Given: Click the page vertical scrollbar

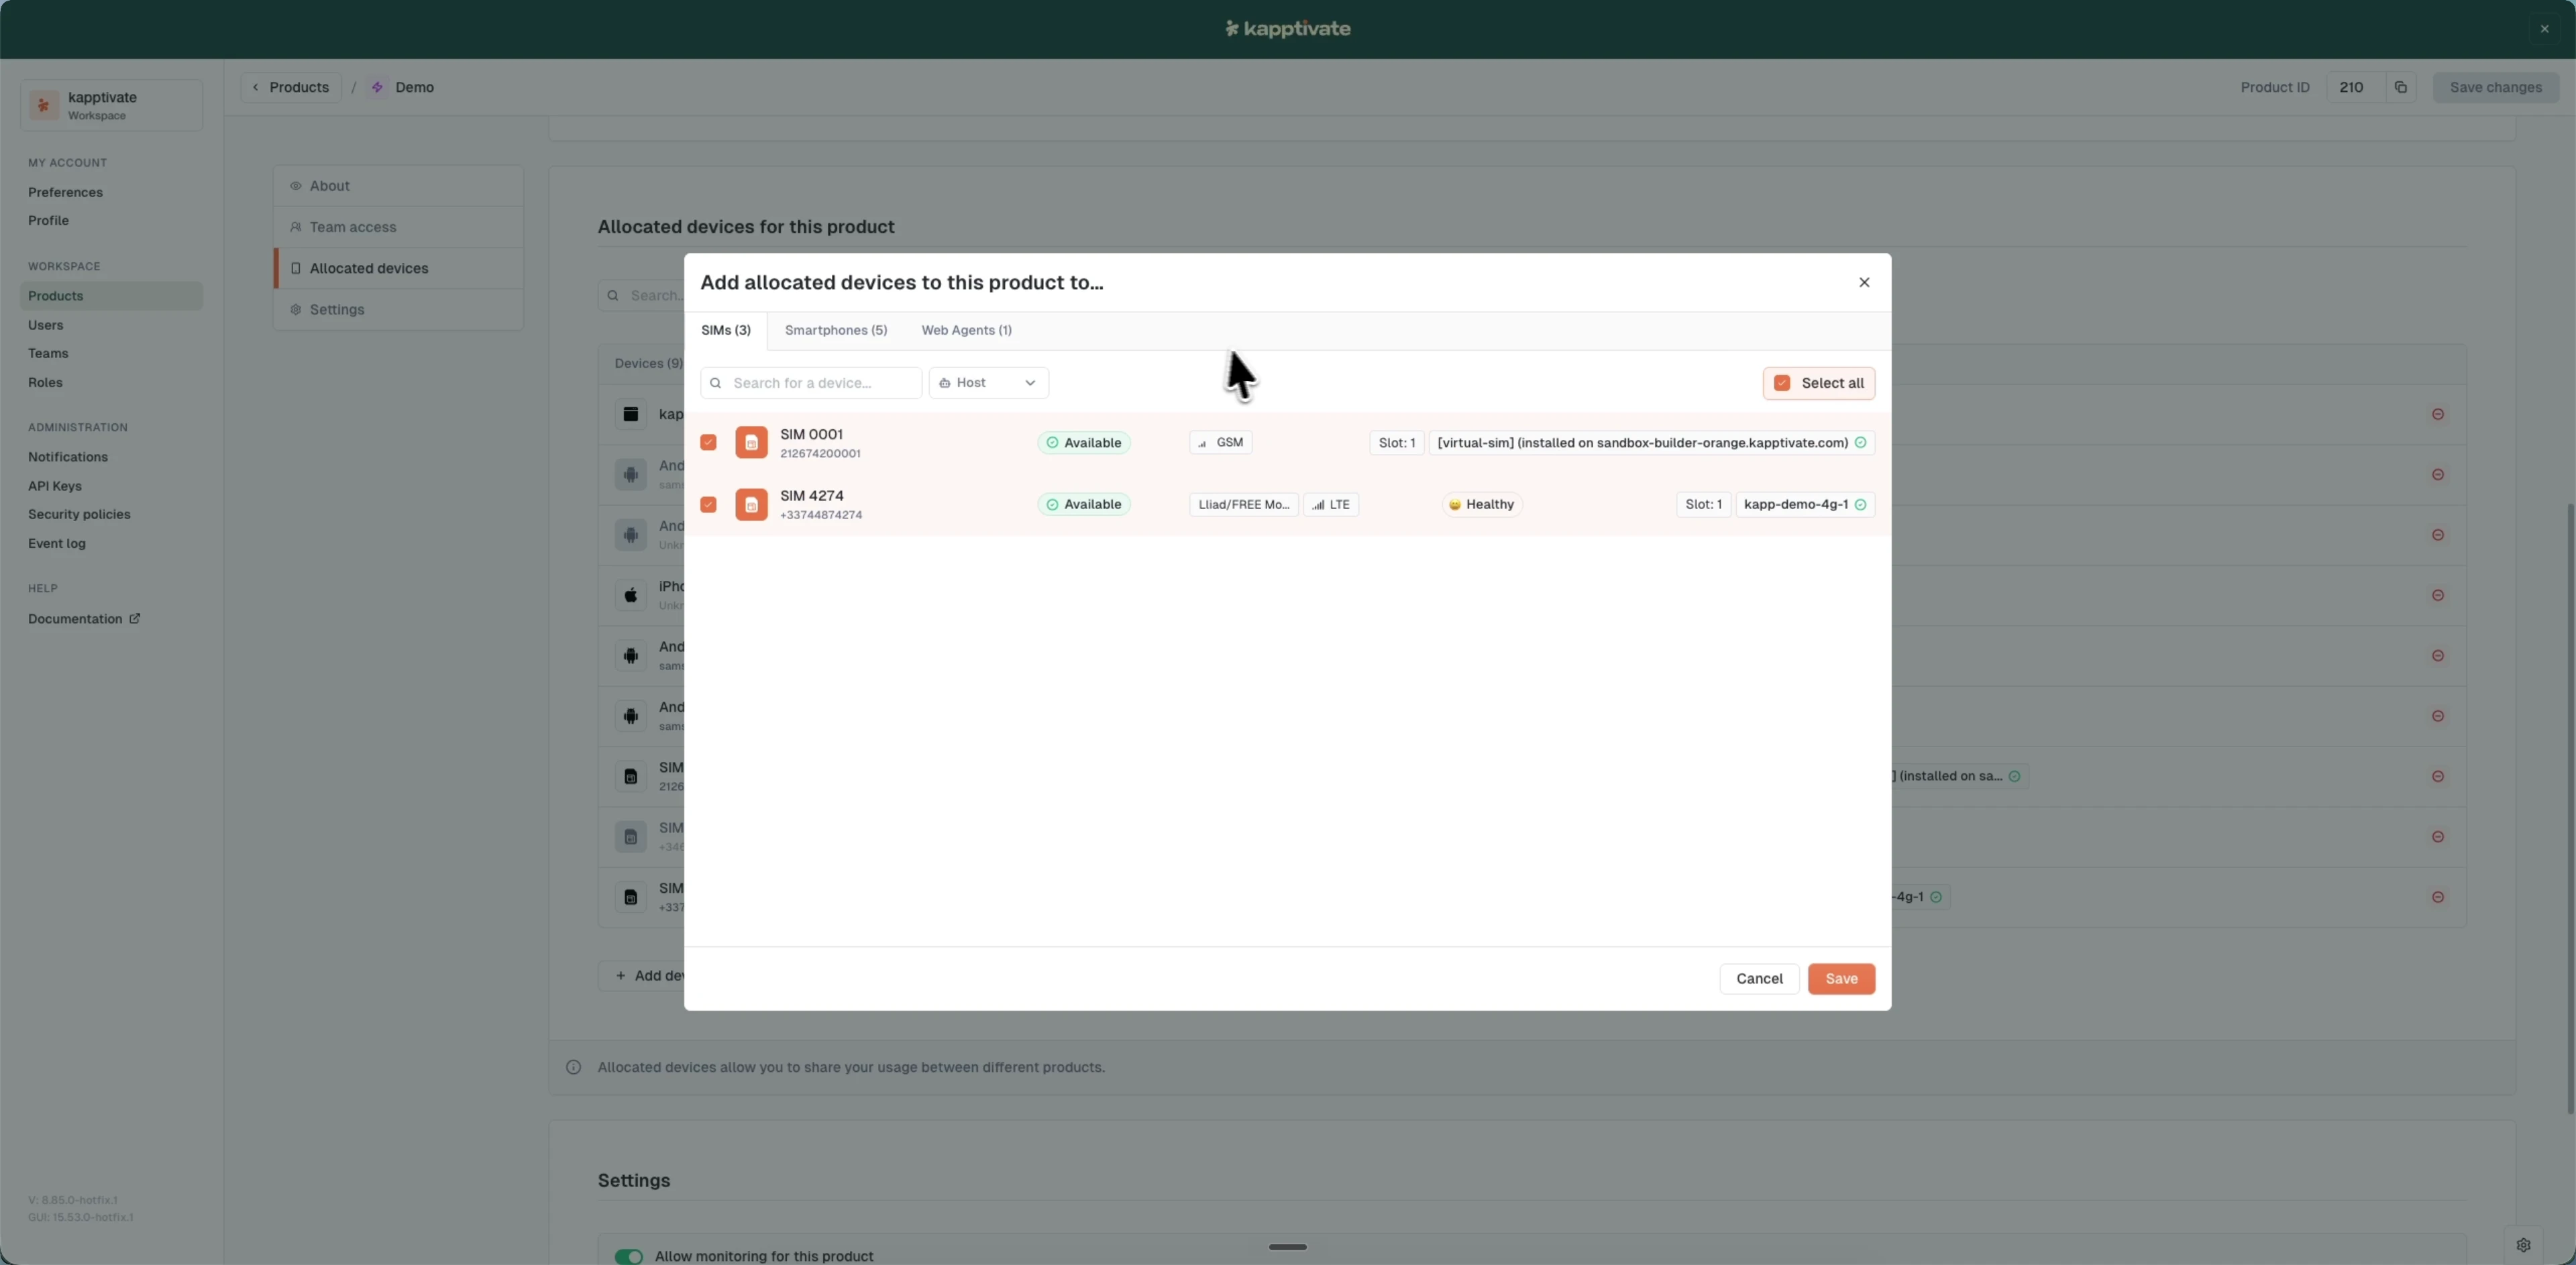Looking at the screenshot, I should [2570, 808].
